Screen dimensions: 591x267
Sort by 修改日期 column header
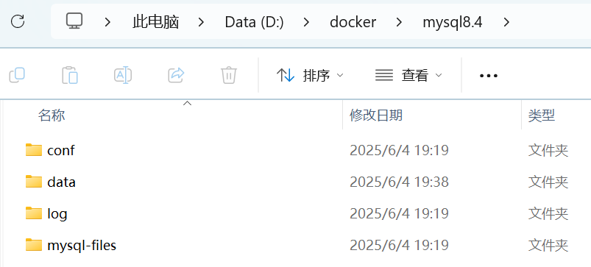(x=376, y=115)
